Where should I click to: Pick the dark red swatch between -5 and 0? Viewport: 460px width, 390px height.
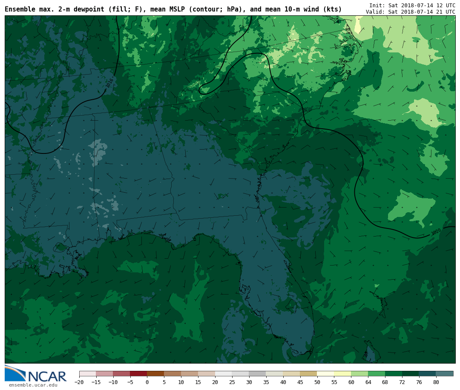[x=138, y=374]
